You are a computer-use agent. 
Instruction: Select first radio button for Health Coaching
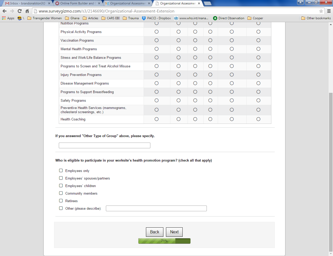pyautogui.click(x=156, y=119)
